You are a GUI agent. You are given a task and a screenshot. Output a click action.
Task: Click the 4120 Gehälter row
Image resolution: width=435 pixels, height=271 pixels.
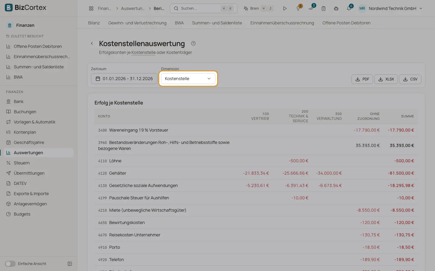pos(256,173)
